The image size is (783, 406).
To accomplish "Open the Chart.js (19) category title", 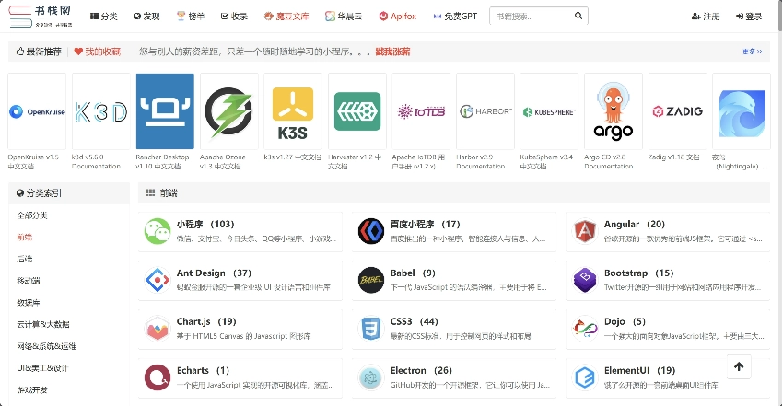I will 206,321.
